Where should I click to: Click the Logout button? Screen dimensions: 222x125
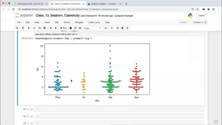coord(202,15)
